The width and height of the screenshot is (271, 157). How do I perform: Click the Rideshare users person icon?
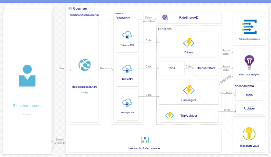click(x=27, y=76)
